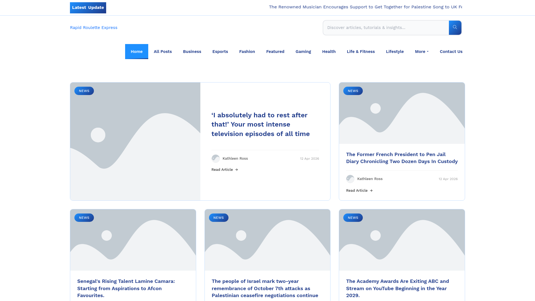535x301 pixels.
Task: Click Read Article on French President card
Action: click(359, 191)
